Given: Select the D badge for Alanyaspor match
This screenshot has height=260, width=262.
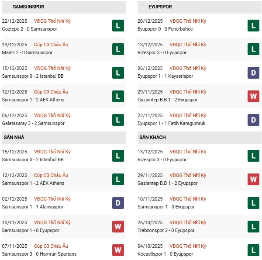Looking at the screenshot, I should [117, 203].
